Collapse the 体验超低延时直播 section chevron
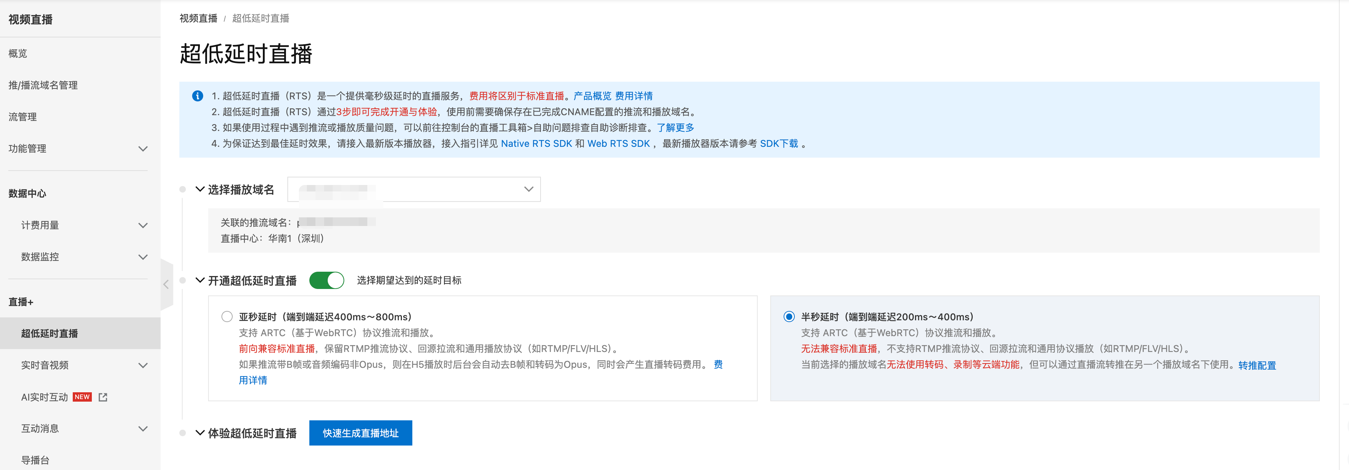Screen dimensions: 1349x470 200,433
